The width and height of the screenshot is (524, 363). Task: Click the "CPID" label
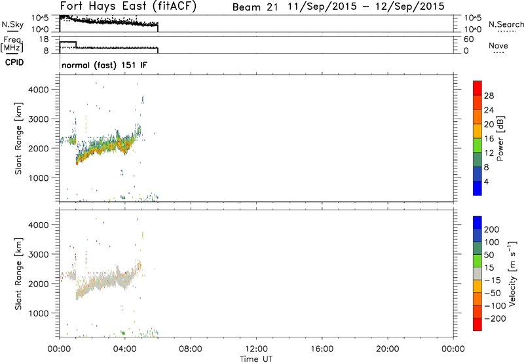(x=14, y=62)
